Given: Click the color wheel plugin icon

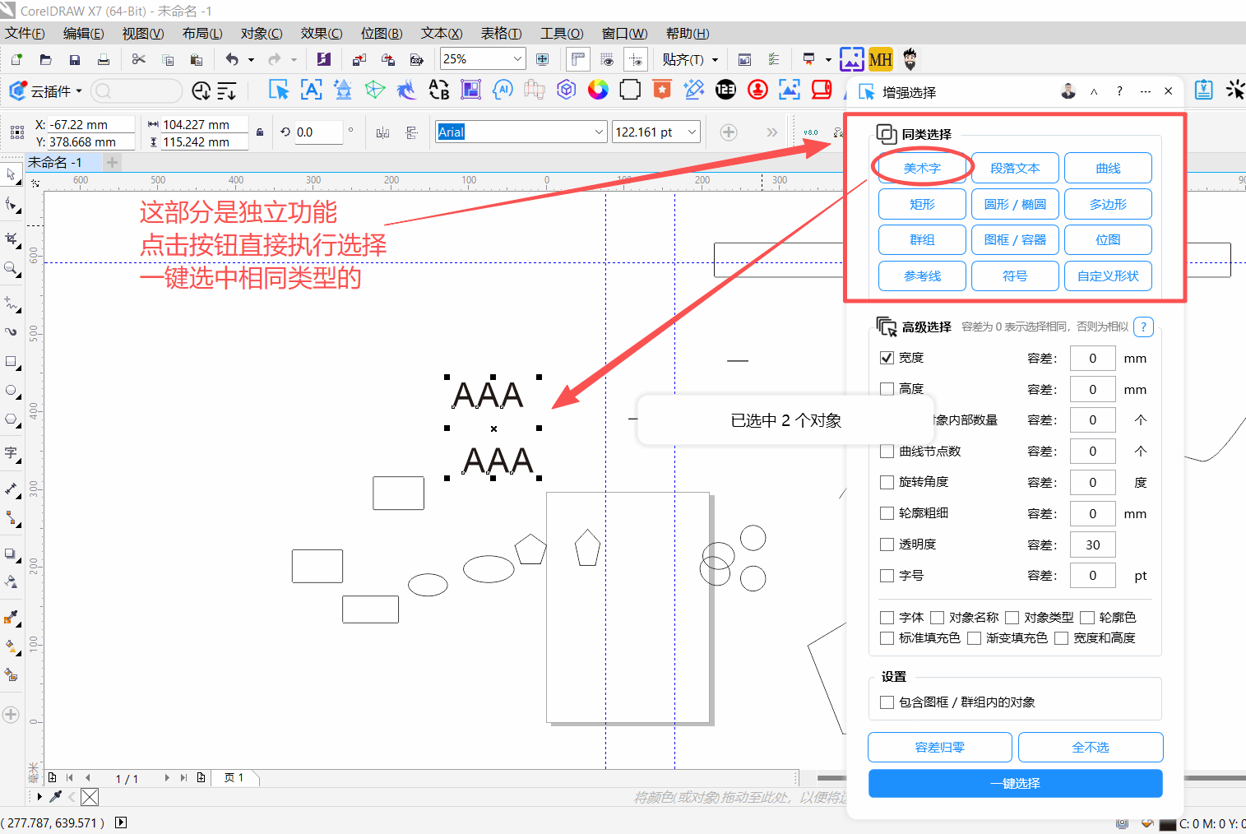Looking at the screenshot, I should coord(598,90).
